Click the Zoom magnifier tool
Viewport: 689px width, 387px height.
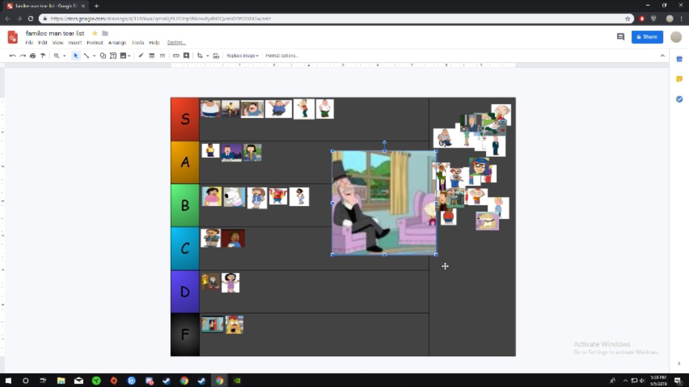57,55
